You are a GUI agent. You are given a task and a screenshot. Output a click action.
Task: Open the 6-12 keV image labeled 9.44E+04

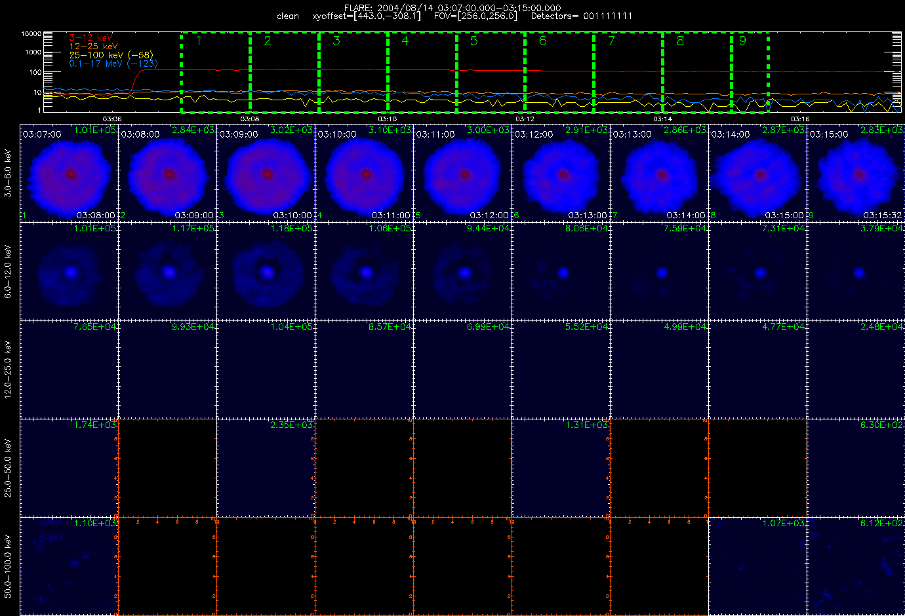click(462, 271)
